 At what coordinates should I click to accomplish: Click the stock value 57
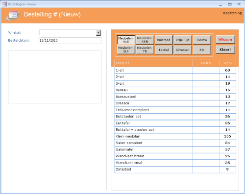227,150
